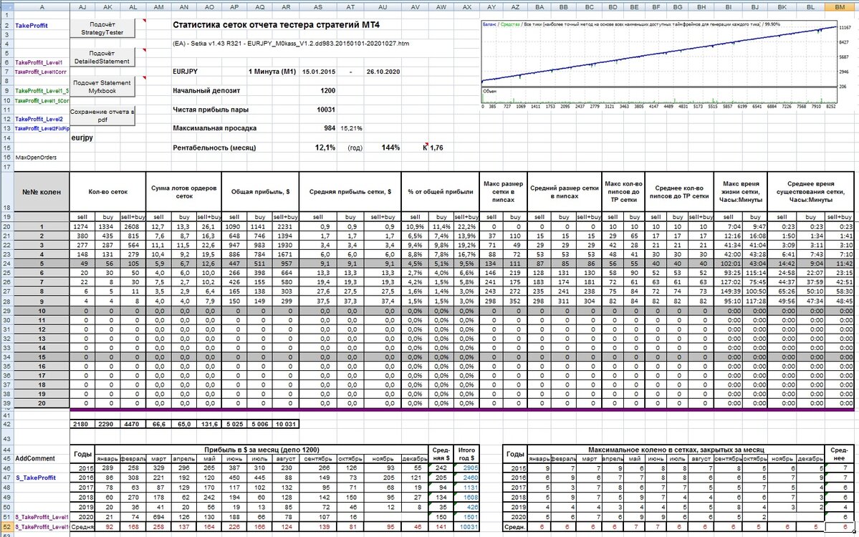Click the 2016 yearly total 2460
The image size is (859, 537).
pos(466,478)
